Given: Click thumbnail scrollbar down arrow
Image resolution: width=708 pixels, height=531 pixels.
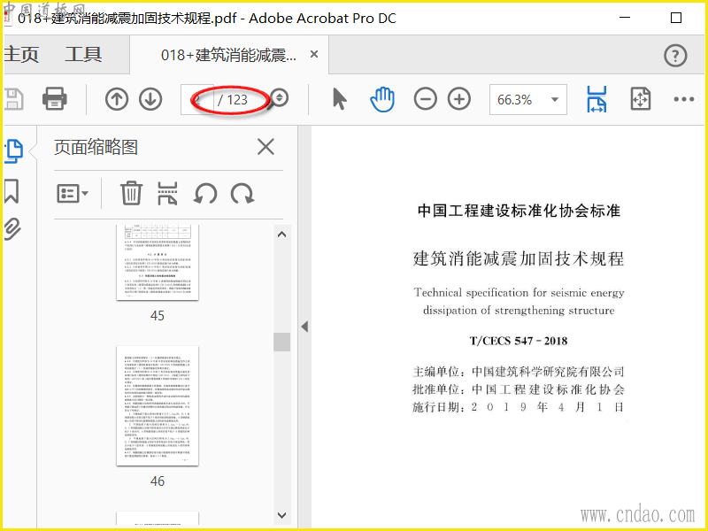Looking at the screenshot, I should [x=281, y=515].
